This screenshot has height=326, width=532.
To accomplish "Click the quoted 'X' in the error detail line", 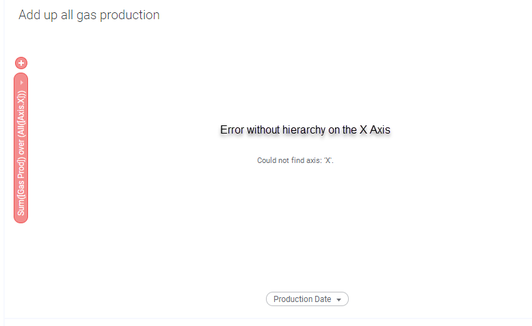I will [x=328, y=160].
